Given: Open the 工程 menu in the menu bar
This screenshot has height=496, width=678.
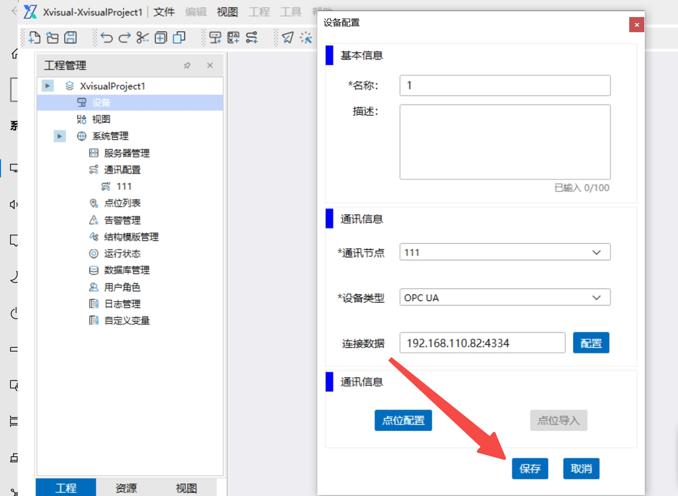Looking at the screenshot, I should click(x=260, y=12).
